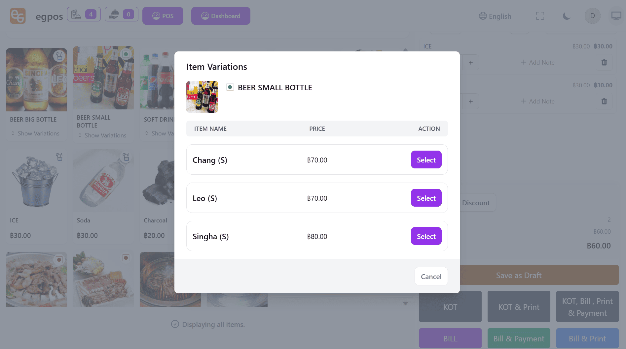The width and height of the screenshot is (626, 349).
Task: Select the Singha (S) variation
Action: pos(426,236)
